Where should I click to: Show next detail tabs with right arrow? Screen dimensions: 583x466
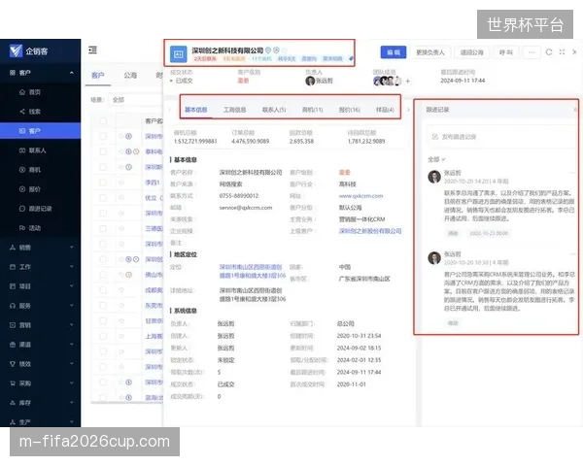click(x=408, y=110)
